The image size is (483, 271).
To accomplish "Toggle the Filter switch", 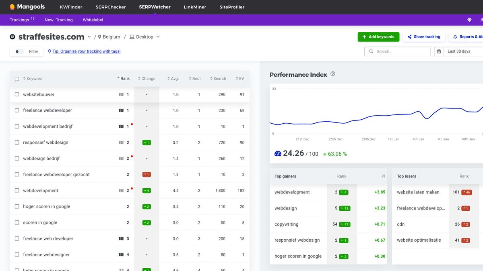I will point(19,51).
